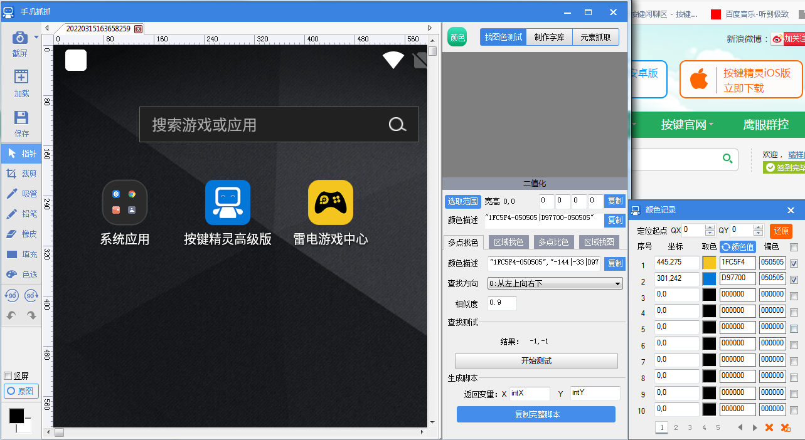Close the 20220315163658259 image tab

coord(138,29)
